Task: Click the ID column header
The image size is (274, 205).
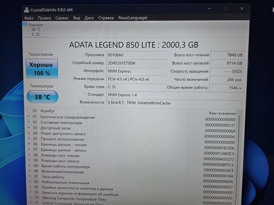Action: pyautogui.click(x=35, y=111)
